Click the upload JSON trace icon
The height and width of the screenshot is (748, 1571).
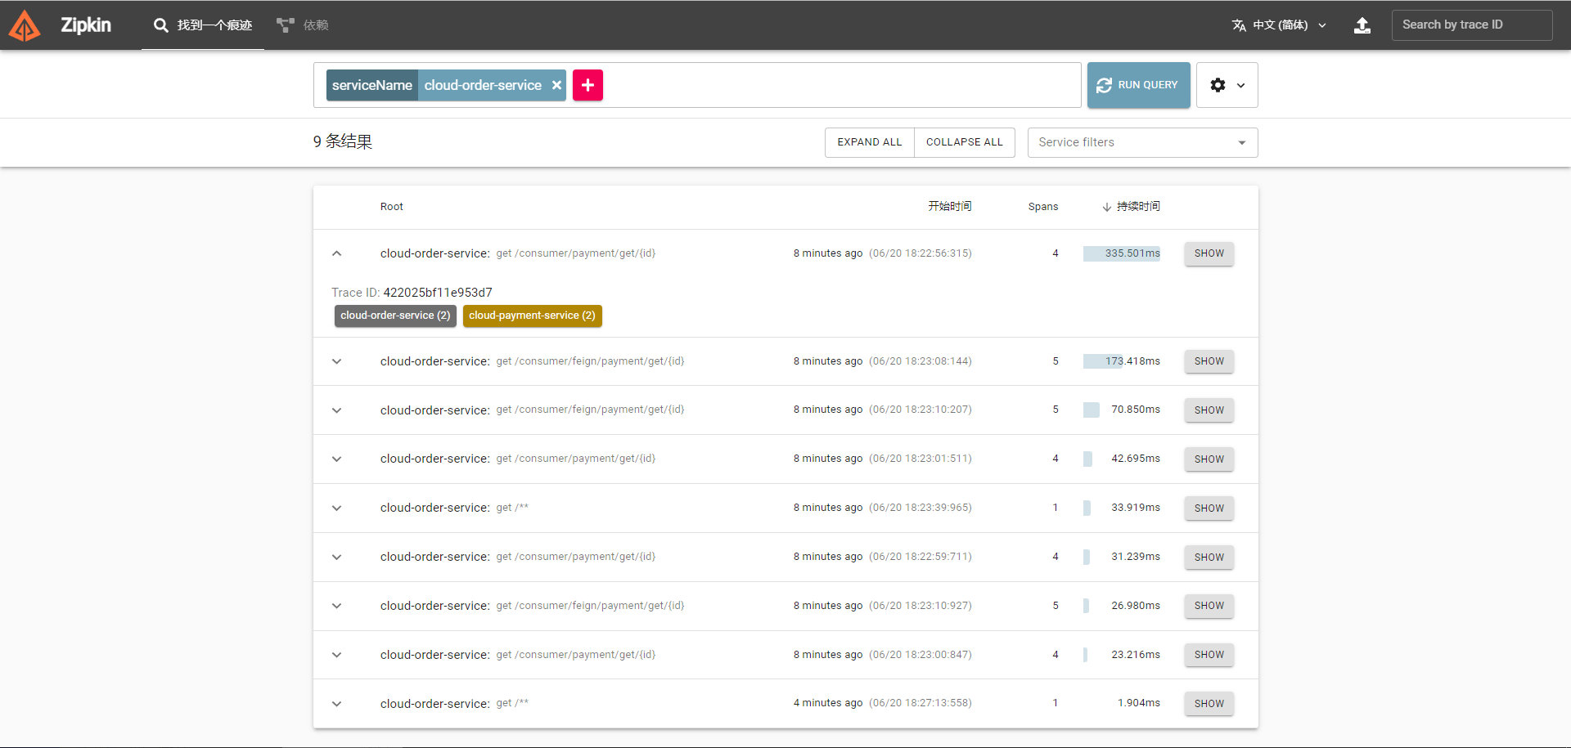1362,25
